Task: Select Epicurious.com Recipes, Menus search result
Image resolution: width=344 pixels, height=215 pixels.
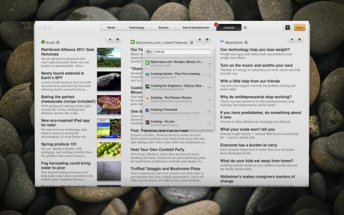Action: point(178,64)
